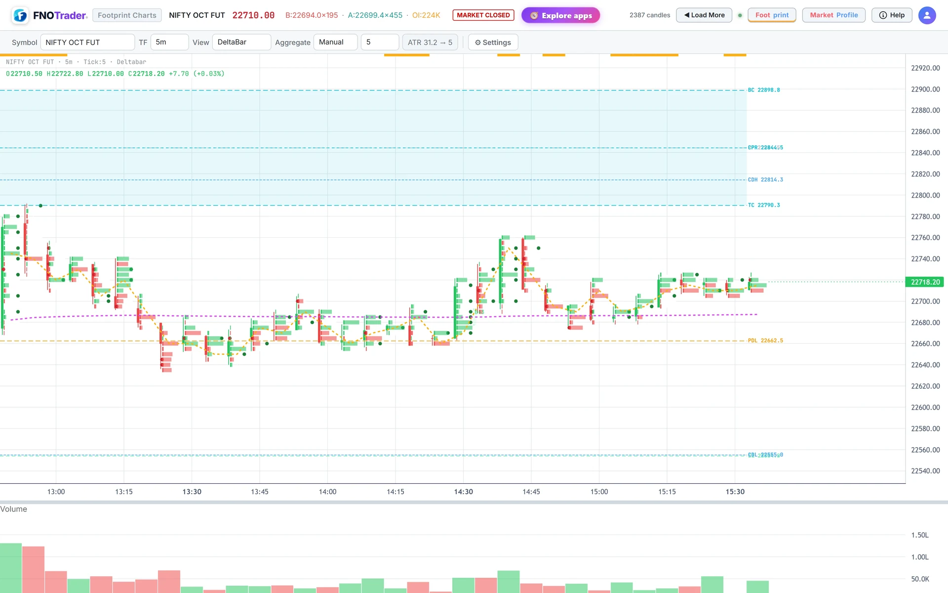Click the Volume panel label

[x=14, y=509]
